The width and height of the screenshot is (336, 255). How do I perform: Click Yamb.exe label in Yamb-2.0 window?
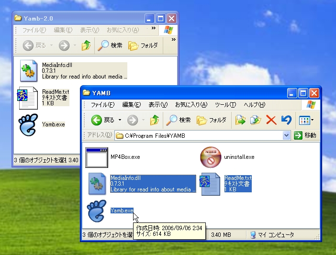click(53, 124)
